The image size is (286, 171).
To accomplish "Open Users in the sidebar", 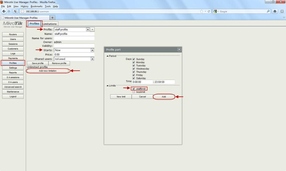I will click(13, 39).
